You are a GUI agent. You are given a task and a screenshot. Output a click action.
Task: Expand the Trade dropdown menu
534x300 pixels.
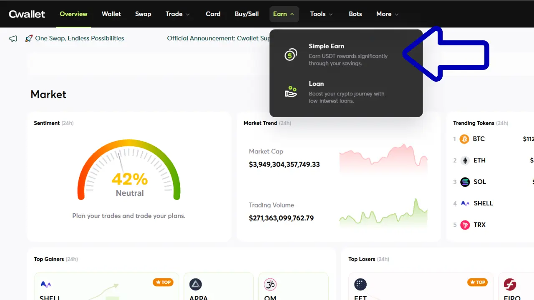coord(177,14)
